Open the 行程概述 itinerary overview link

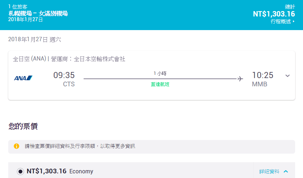tap(283, 21)
